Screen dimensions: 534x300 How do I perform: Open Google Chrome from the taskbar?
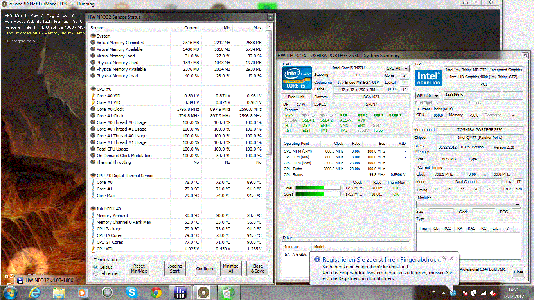coord(156,292)
